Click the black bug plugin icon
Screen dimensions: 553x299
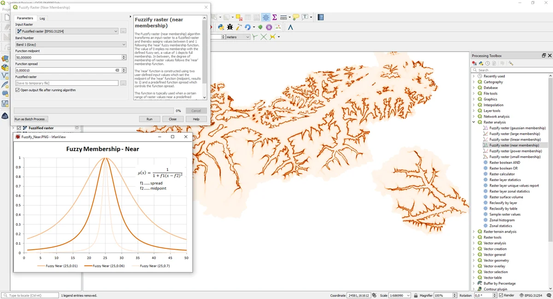click(229, 27)
